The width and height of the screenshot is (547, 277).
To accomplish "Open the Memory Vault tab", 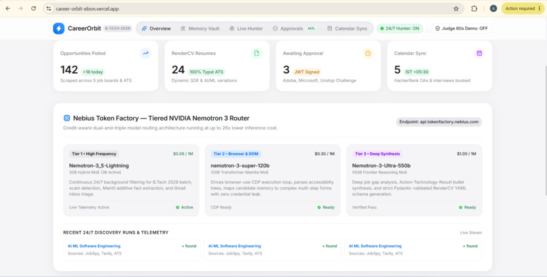I will pyautogui.click(x=200, y=28).
